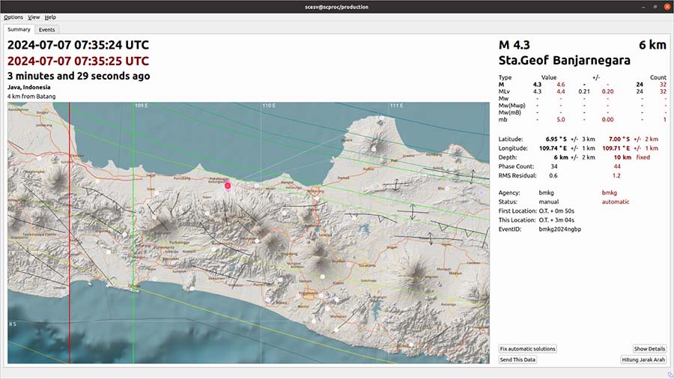Click the red automatic status text
This screenshot has height=379, width=674.
pyautogui.click(x=616, y=201)
